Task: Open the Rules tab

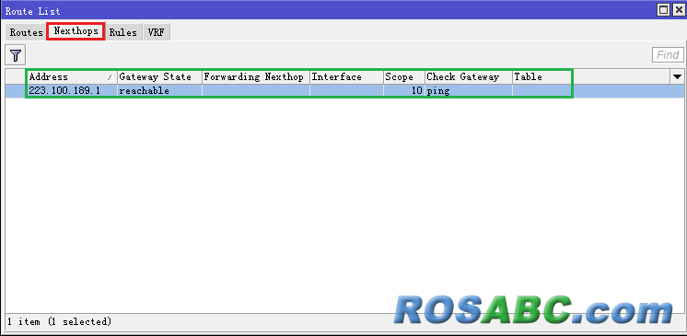Action: [x=122, y=32]
